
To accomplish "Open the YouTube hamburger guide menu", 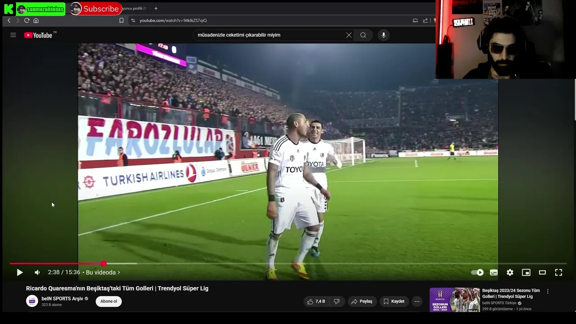I will 13,35.
